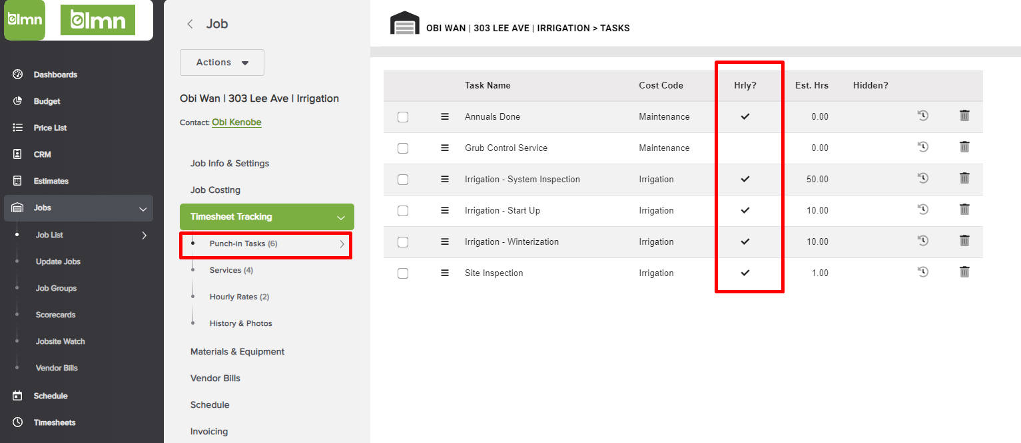
Task: Grab the reorder handle for Grub Control Service
Action: 445,148
